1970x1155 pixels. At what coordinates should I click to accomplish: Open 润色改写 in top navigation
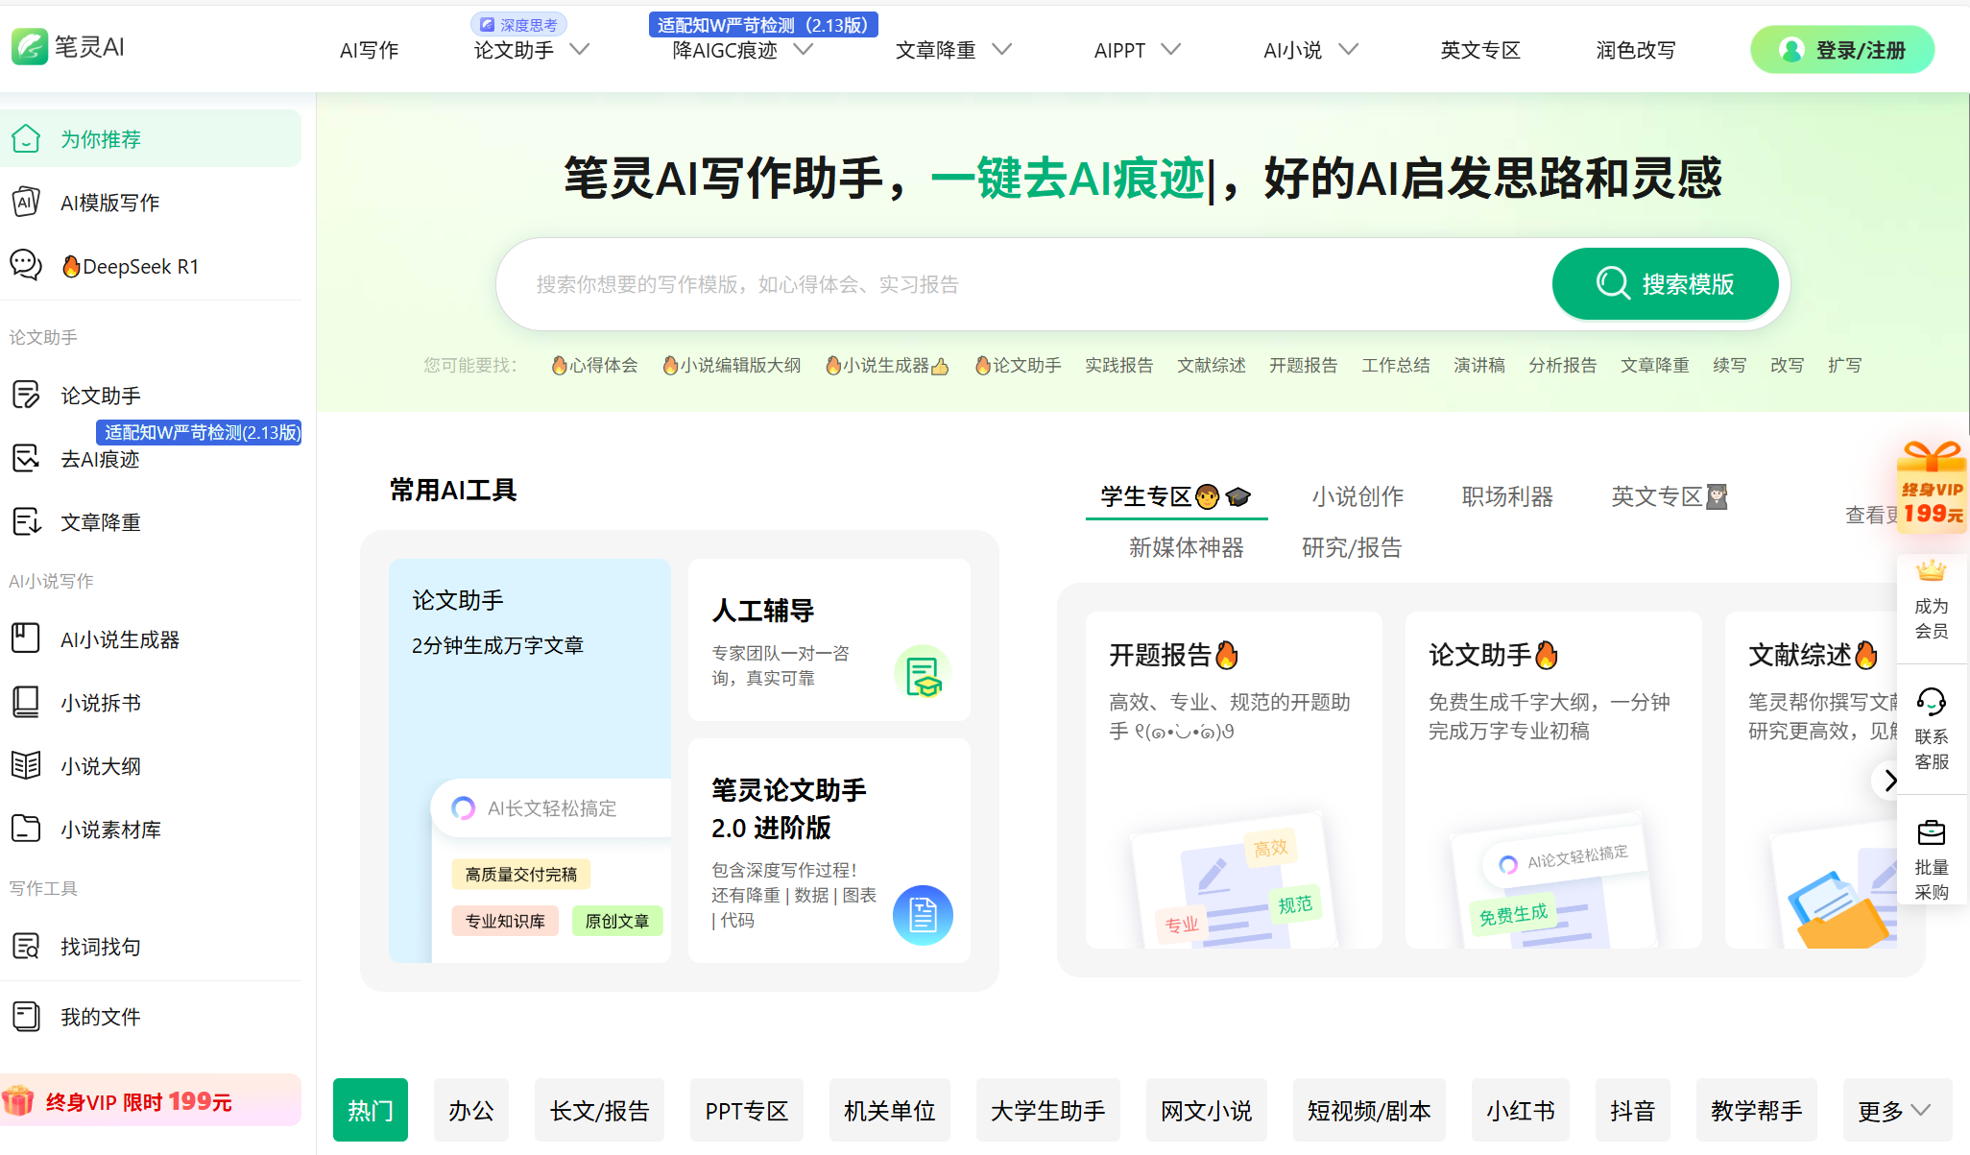click(1636, 50)
